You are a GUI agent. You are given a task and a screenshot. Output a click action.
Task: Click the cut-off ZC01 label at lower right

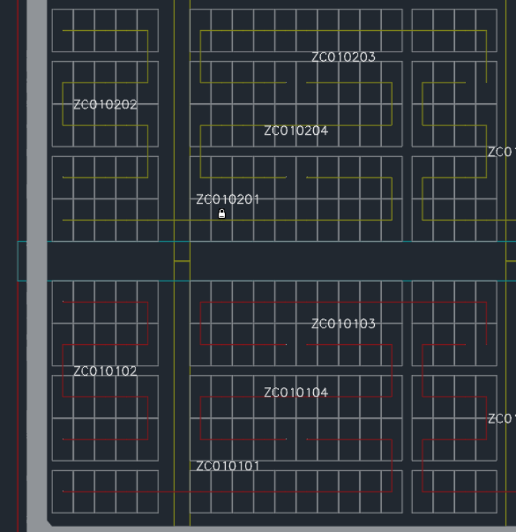tap(502, 419)
